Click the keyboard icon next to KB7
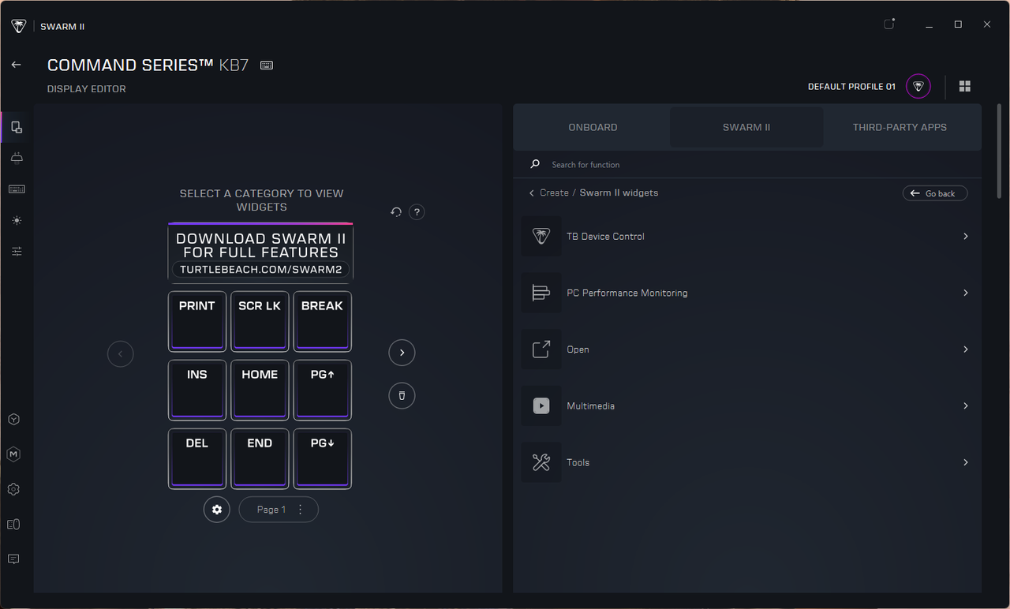The image size is (1010, 609). coord(267,65)
